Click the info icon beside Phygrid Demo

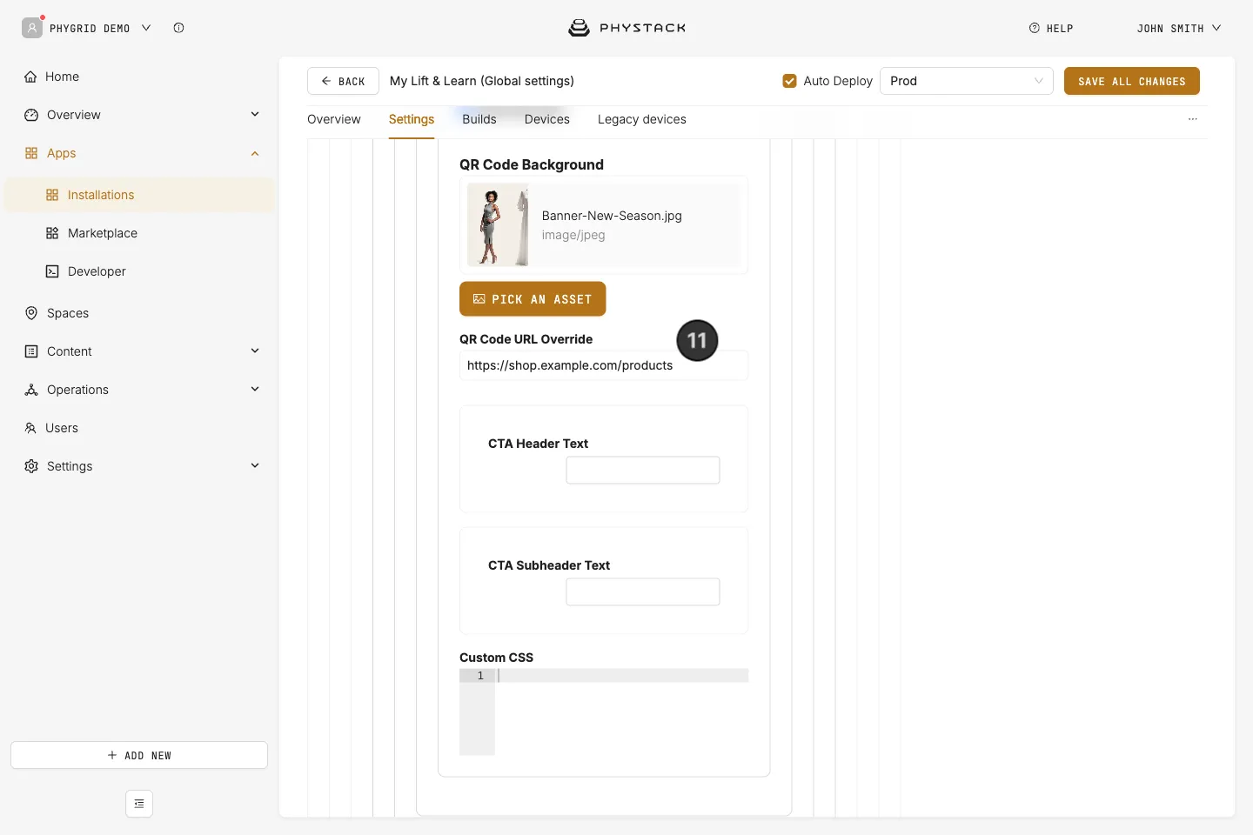178,28
